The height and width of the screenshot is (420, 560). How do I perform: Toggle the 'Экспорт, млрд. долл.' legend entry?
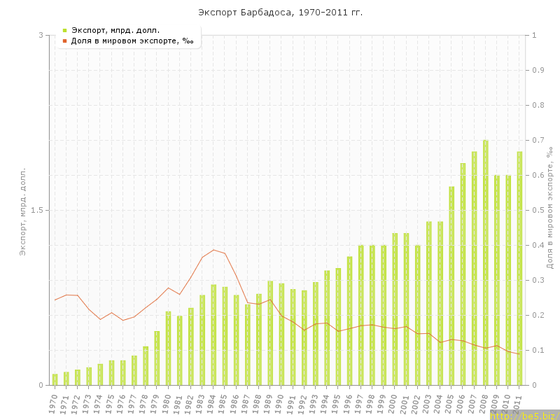[115, 30]
